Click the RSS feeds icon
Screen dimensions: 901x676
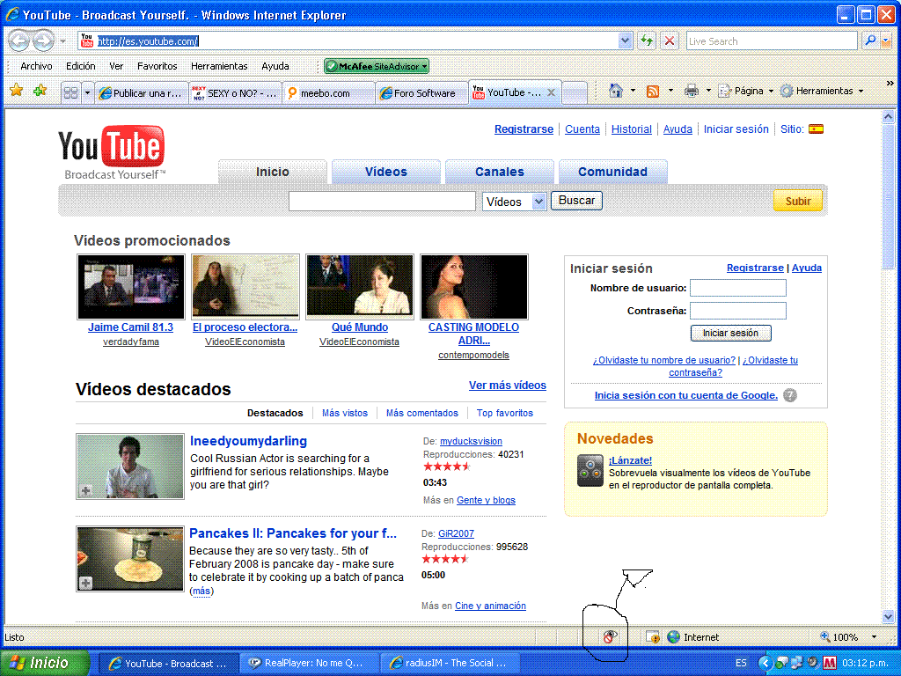(653, 91)
